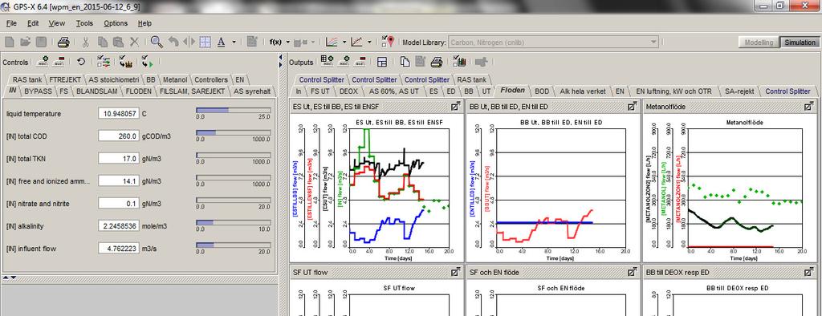
Task: Click the grid view icon in main toolbar
Action: pos(205,42)
